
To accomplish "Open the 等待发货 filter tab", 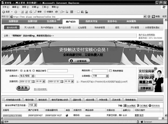I will coord(43,100).
